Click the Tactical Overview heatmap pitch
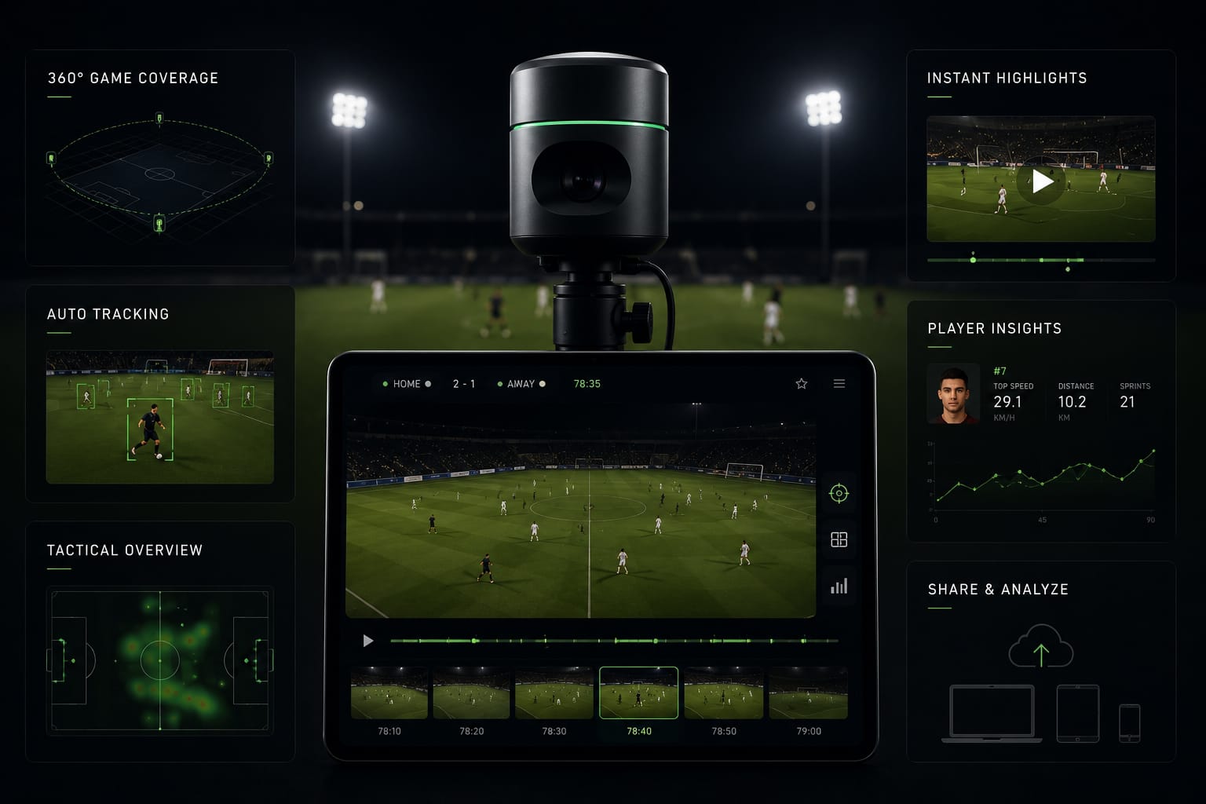The image size is (1206, 804). pos(160,660)
